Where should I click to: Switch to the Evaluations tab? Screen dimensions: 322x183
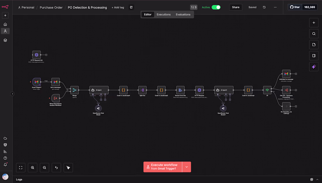tap(183, 14)
